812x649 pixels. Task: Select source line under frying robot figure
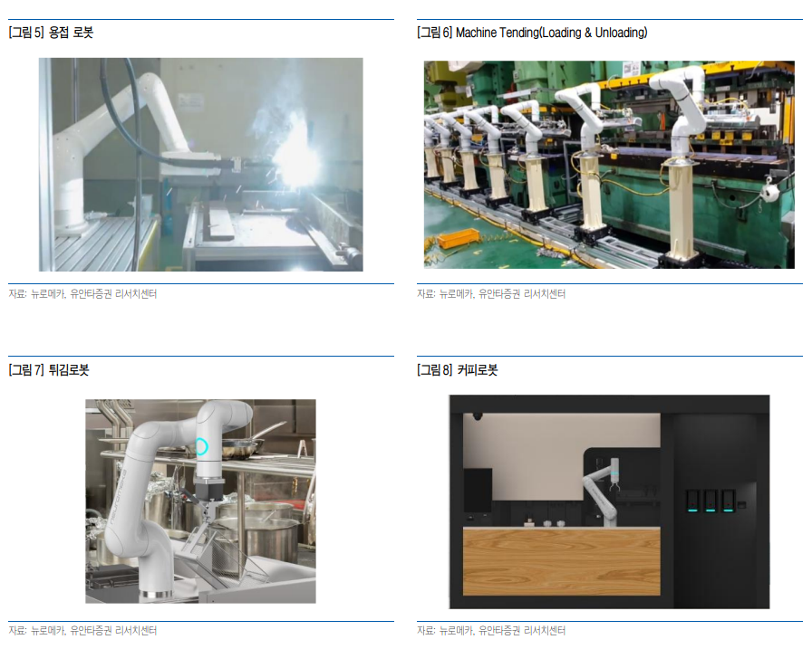82,630
